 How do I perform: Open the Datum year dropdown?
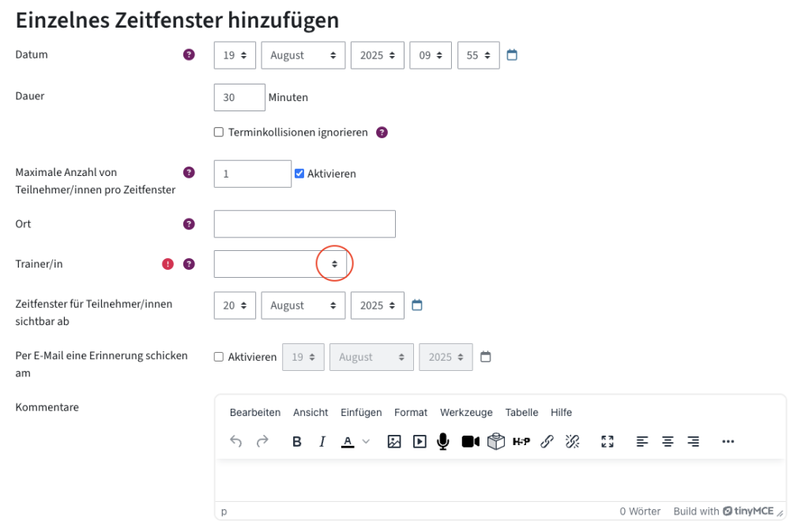[x=378, y=55]
